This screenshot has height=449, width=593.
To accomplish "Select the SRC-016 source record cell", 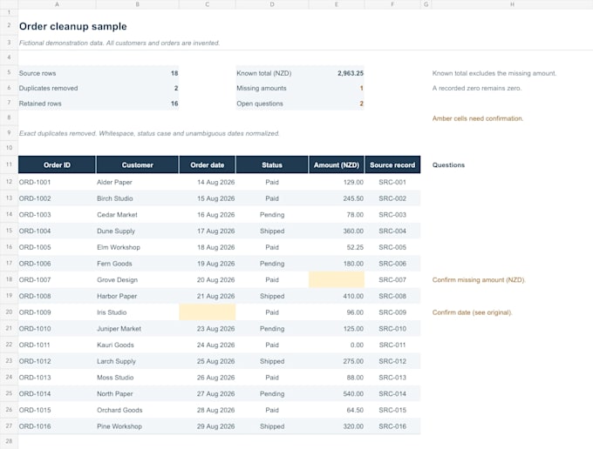I will (x=392, y=426).
